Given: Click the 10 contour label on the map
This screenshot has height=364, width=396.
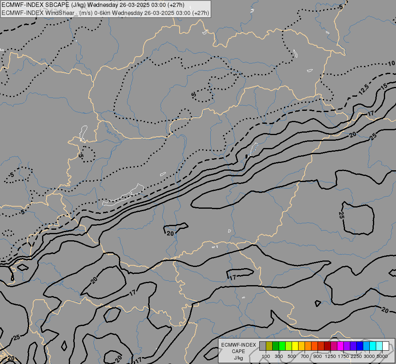Looking at the screenshot, I should tap(392, 63).
